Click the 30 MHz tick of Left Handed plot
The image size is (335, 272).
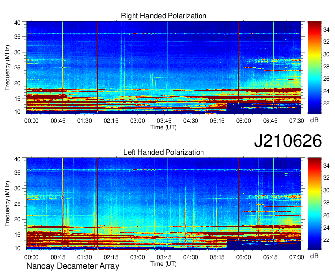(18, 188)
